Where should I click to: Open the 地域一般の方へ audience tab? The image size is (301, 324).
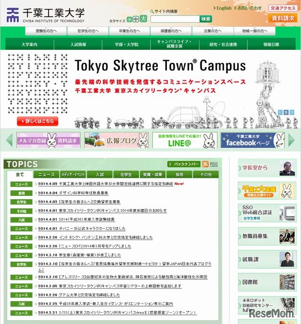tap(254, 31)
